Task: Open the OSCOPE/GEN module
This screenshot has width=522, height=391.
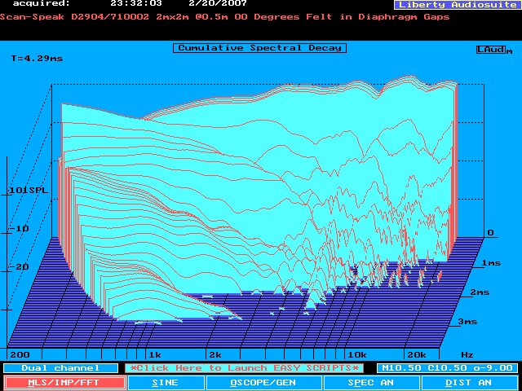Action: coord(263,382)
